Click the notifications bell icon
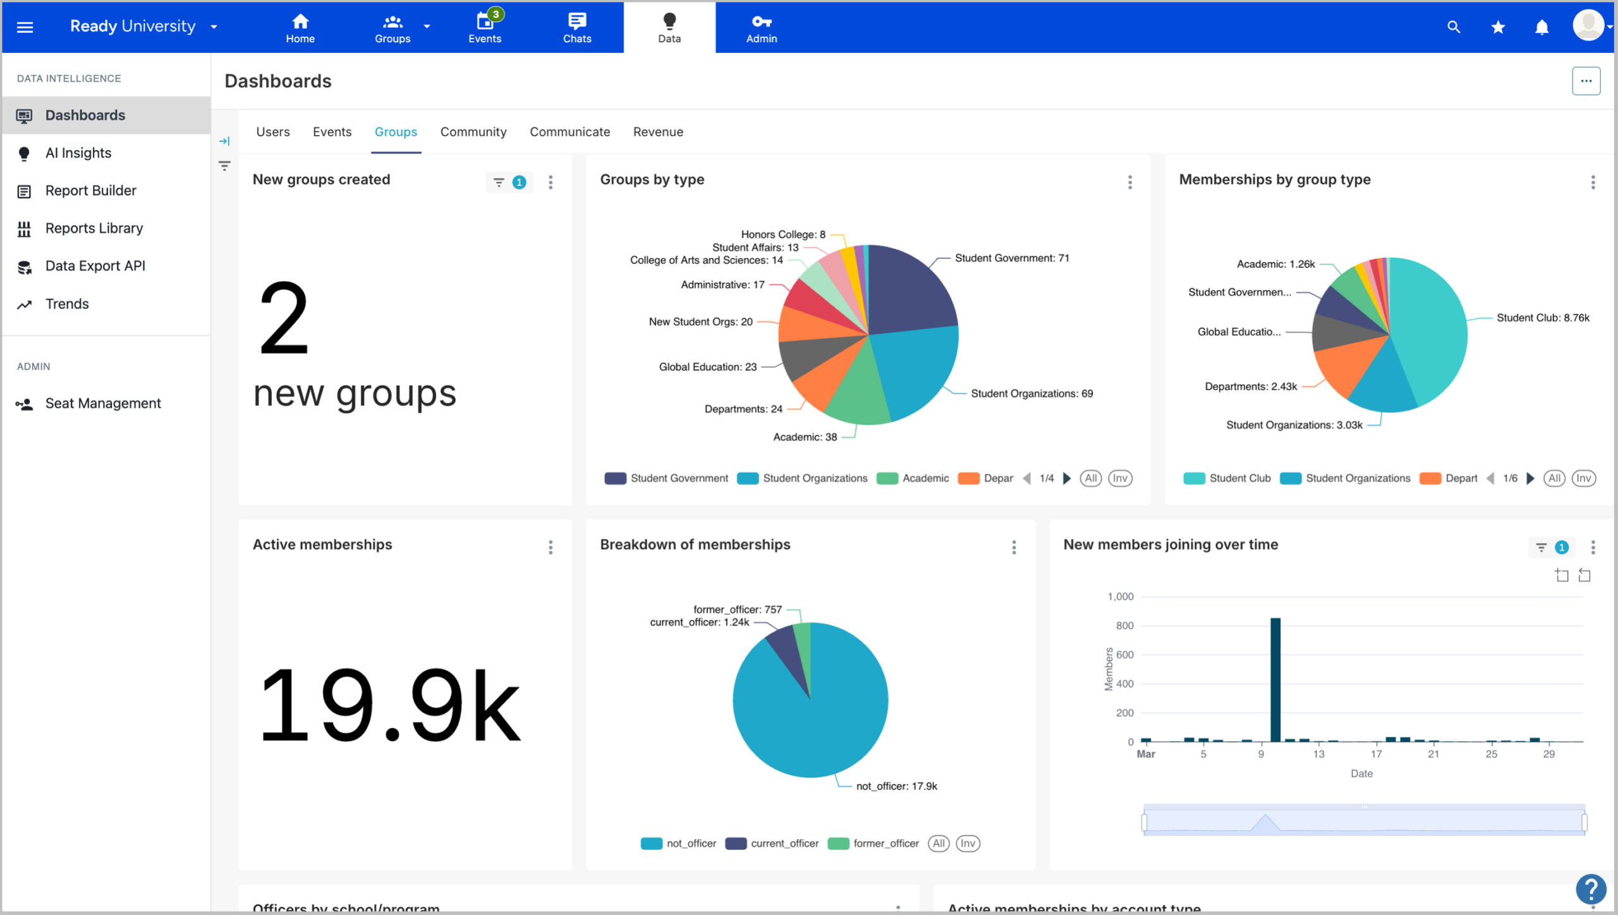This screenshot has height=915, width=1618. pos(1541,27)
